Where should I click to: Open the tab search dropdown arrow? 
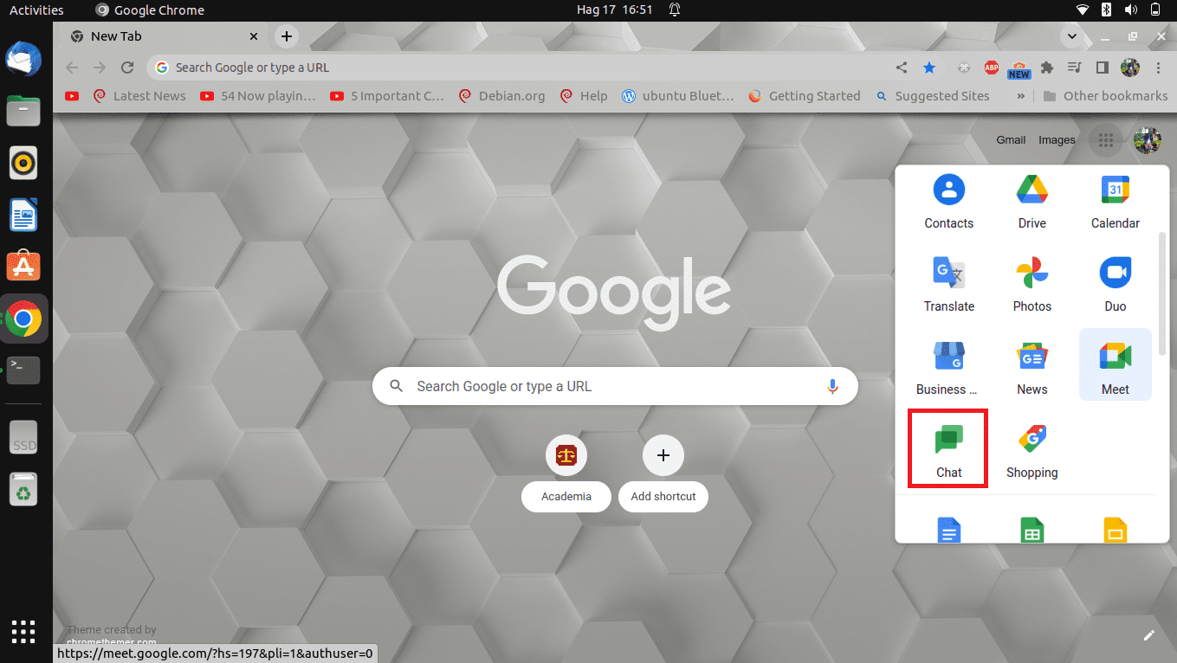[x=1072, y=36]
